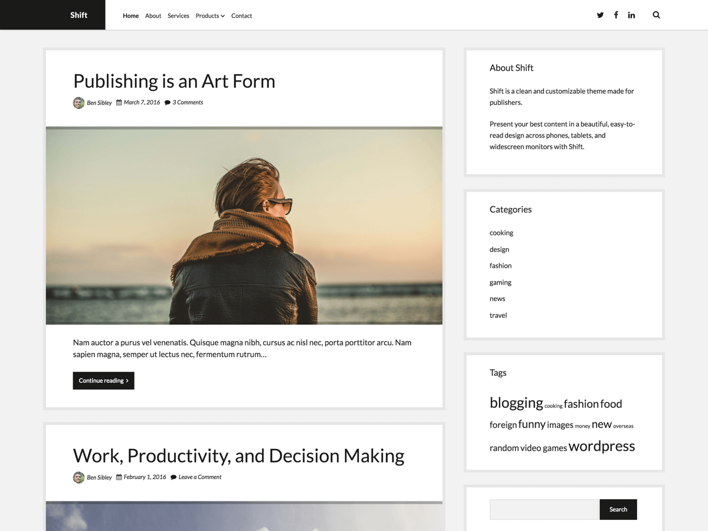708x531 pixels.
Task: Click the speech bubble icon near 3 Comments
Action: coord(167,102)
